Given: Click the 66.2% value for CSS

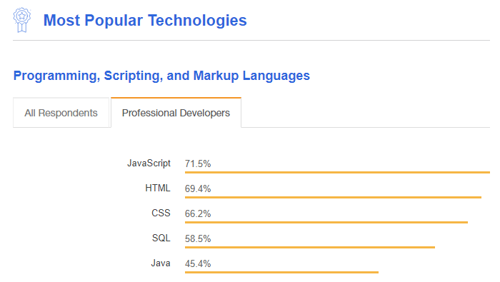Looking at the screenshot, I should tap(198, 213).
